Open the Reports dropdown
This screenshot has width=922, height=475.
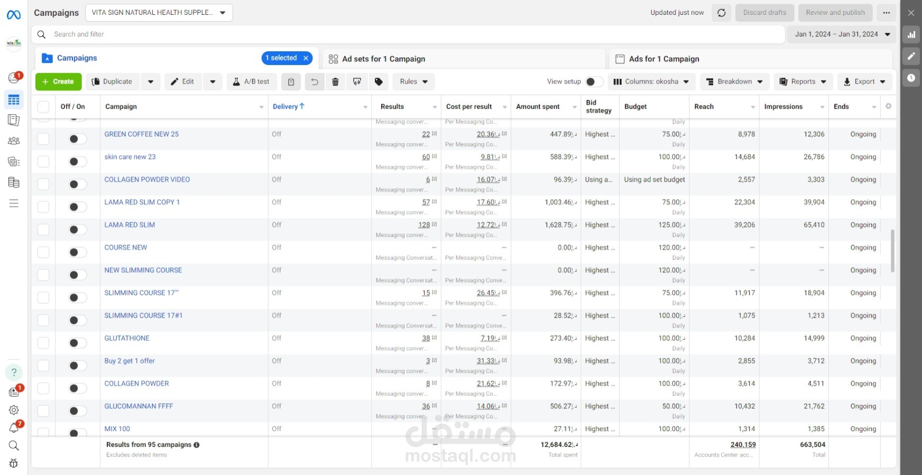[x=803, y=82]
